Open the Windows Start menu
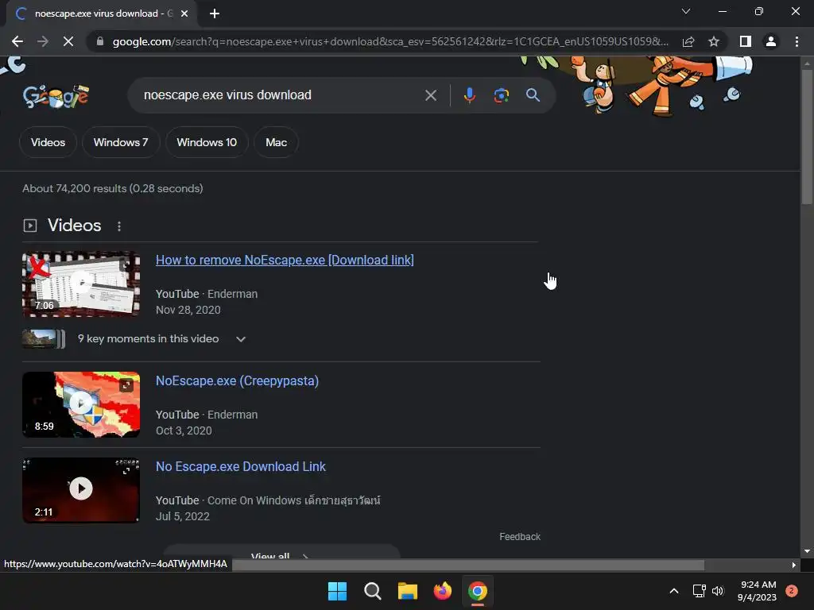The image size is (814, 610). [x=337, y=591]
